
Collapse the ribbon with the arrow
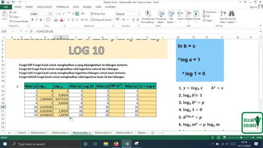(x=260, y=26)
